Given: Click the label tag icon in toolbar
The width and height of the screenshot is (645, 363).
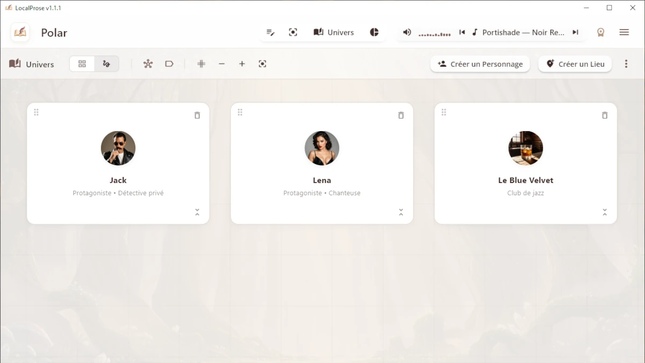Looking at the screenshot, I should 169,64.
